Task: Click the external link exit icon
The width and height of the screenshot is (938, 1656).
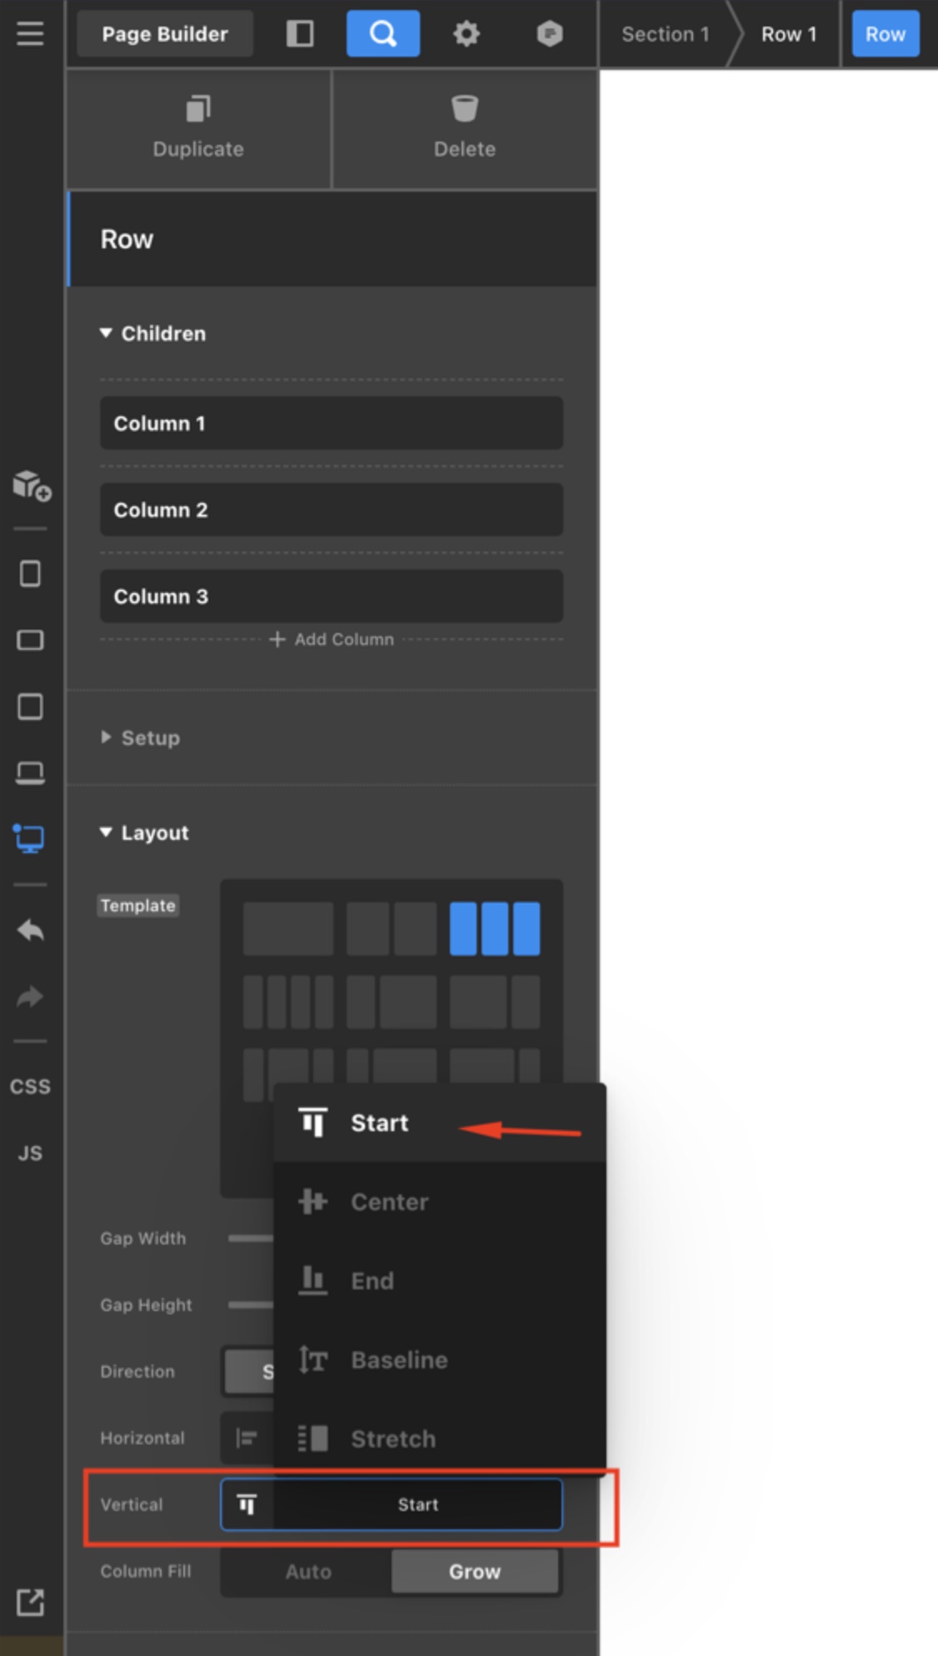Action: pos(30,1602)
